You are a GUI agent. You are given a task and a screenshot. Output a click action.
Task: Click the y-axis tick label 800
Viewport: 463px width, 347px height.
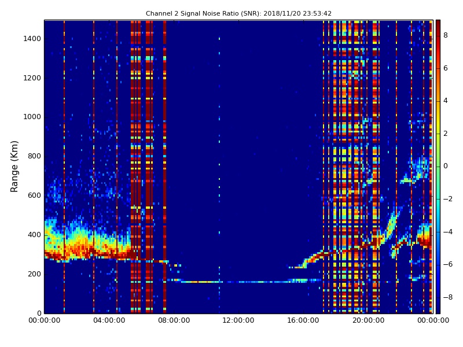tap(34, 156)
